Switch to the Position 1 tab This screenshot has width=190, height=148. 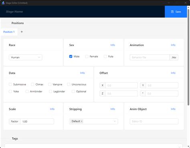coord(9,32)
